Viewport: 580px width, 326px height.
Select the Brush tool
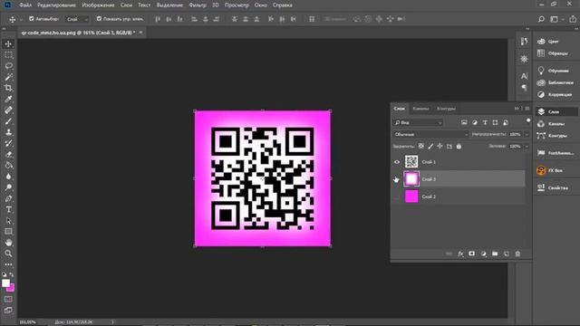8,121
